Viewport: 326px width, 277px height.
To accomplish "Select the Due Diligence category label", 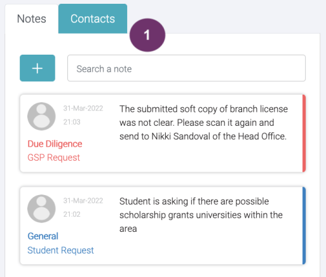I will pyautogui.click(x=55, y=144).
